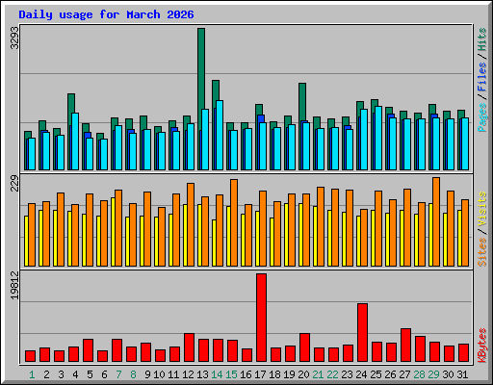Click the orange Visits bar for day 15
The image size is (493, 385).
click(234, 222)
